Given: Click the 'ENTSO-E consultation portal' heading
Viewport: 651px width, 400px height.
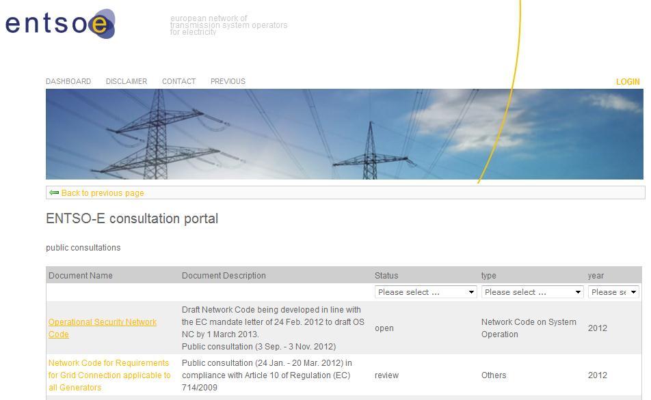Looking at the screenshot, I should point(132,218).
